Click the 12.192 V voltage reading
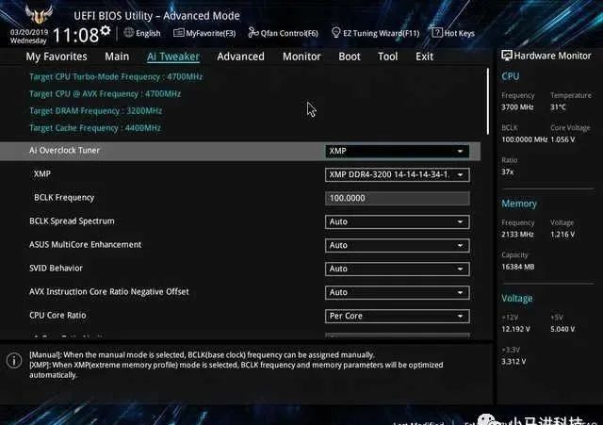Screen dimensions: 603x425 pos(515,329)
